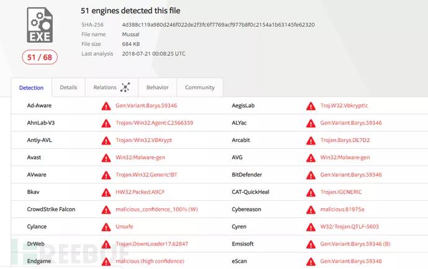Screen dimensions: 428x269
Task: Switch to the Details tab
Action: (x=68, y=87)
